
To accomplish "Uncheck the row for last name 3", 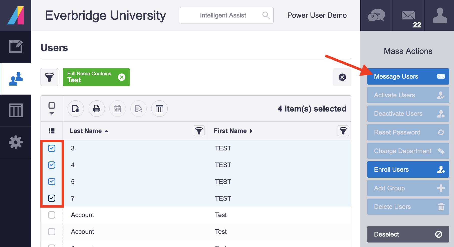I will tap(52, 148).
